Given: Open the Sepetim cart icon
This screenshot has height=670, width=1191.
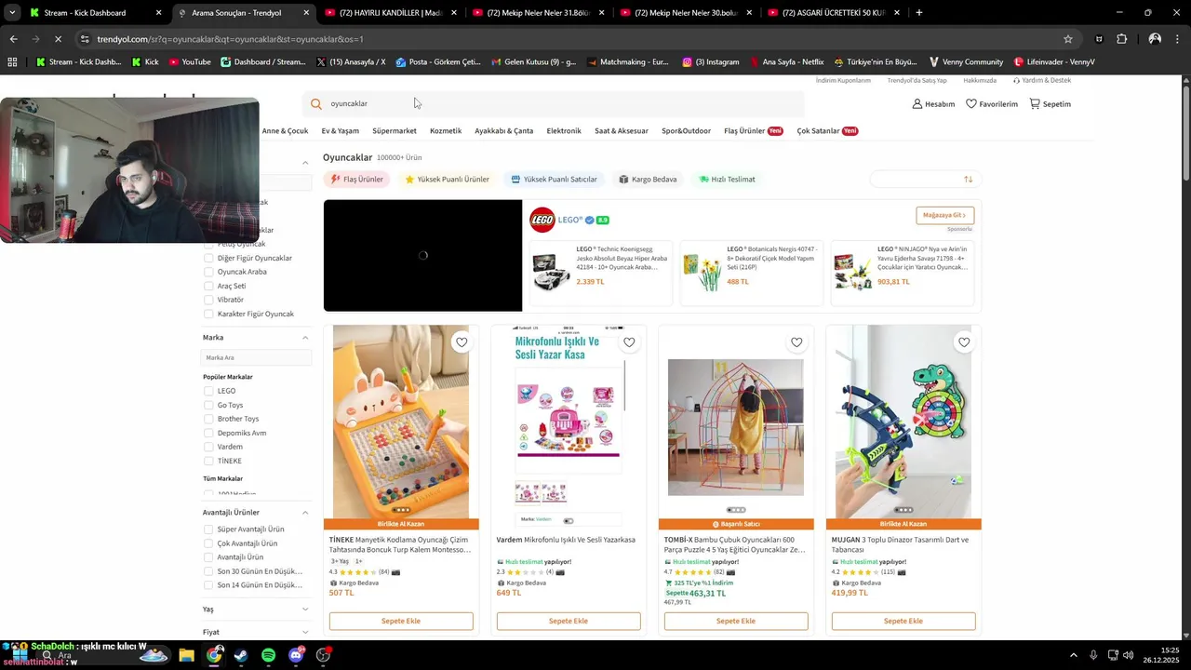Looking at the screenshot, I should 1035,104.
